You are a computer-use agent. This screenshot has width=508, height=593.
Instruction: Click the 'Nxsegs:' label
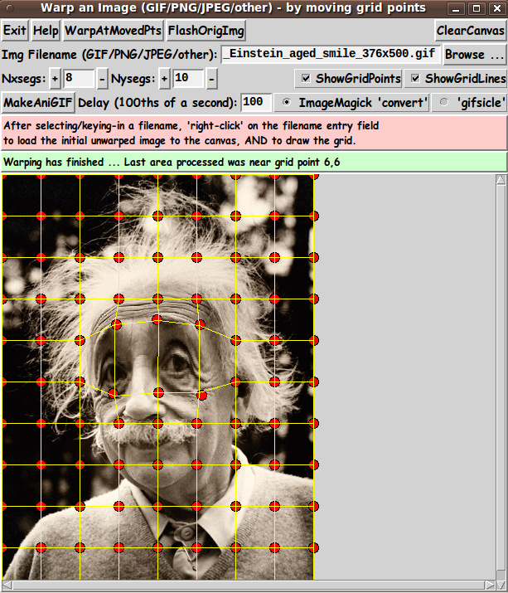pos(23,79)
